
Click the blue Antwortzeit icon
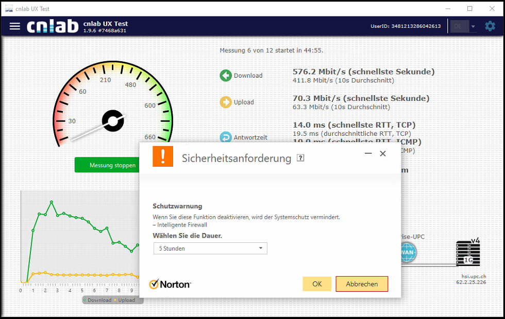click(x=226, y=137)
